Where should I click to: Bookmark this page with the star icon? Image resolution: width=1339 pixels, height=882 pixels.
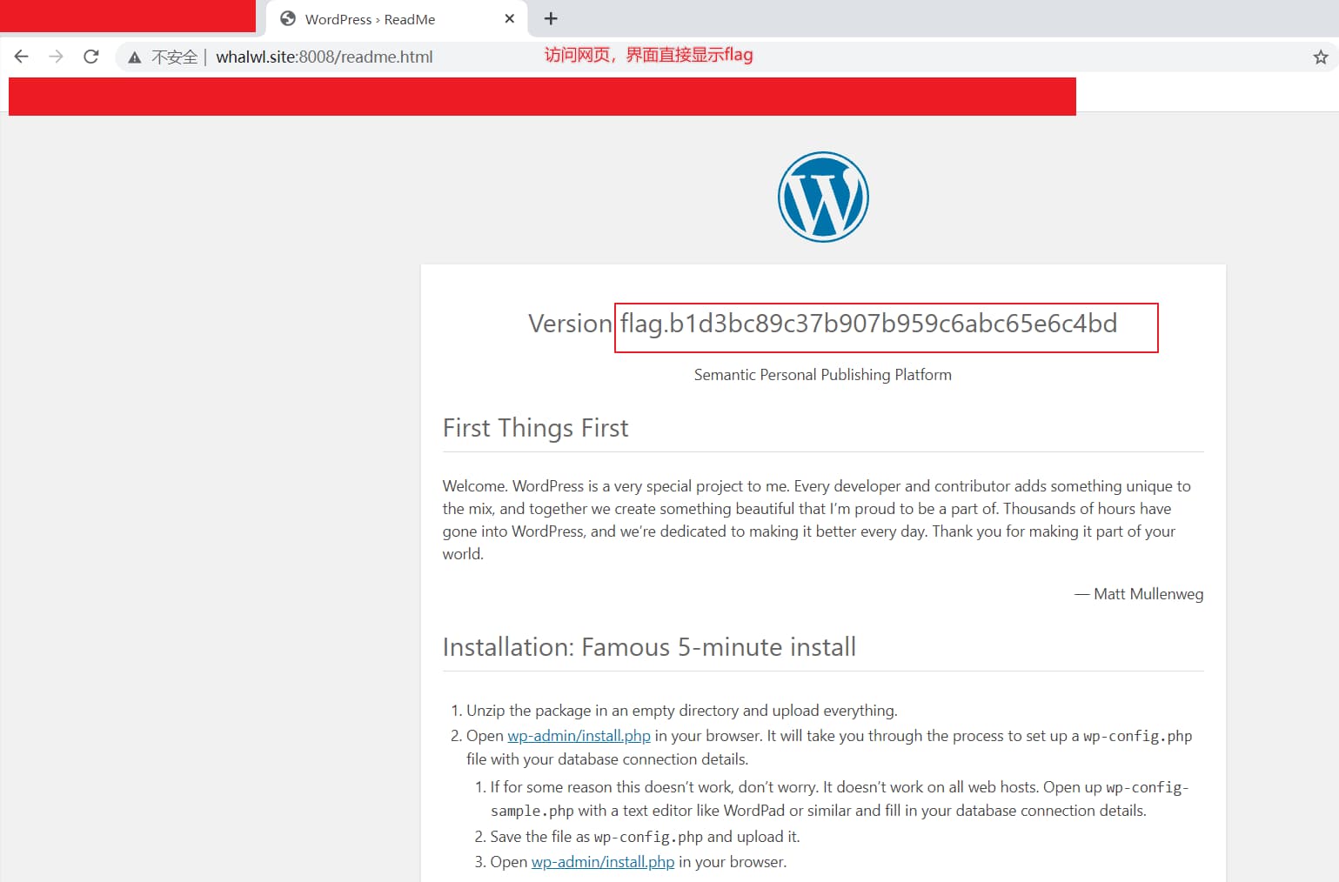1320,57
